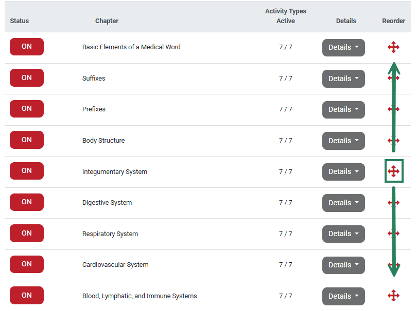Click the Cardiovascular System reorder icon
The height and width of the screenshot is (311, 417).
(393, 265)
